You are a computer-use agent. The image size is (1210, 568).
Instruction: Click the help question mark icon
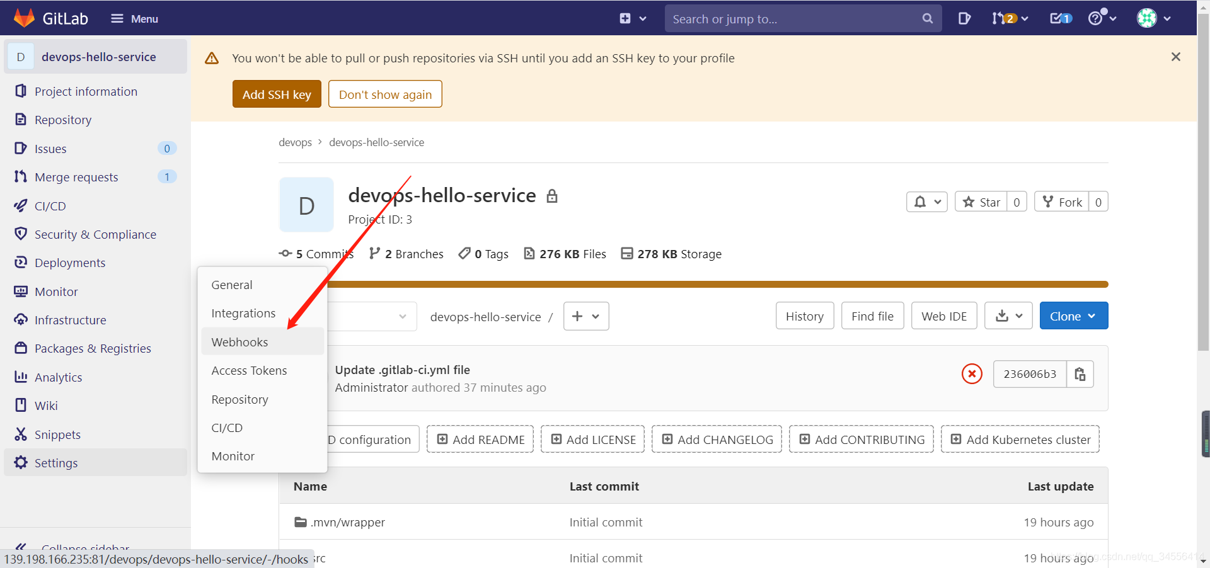click(1098, 18)
